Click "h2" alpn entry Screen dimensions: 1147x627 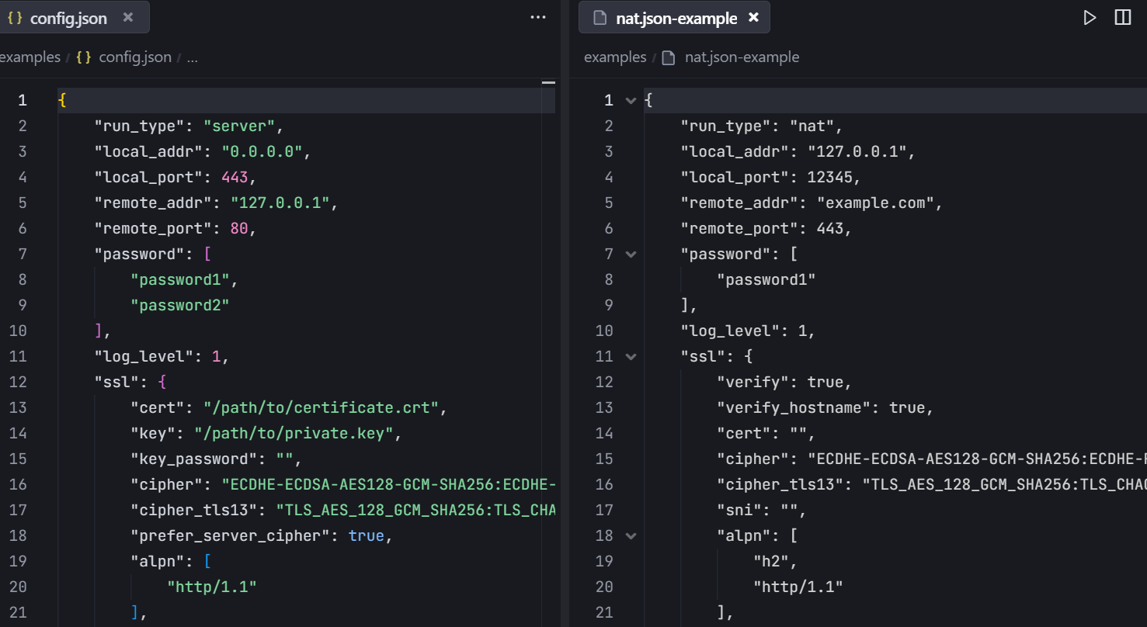[x=771, y=561]
